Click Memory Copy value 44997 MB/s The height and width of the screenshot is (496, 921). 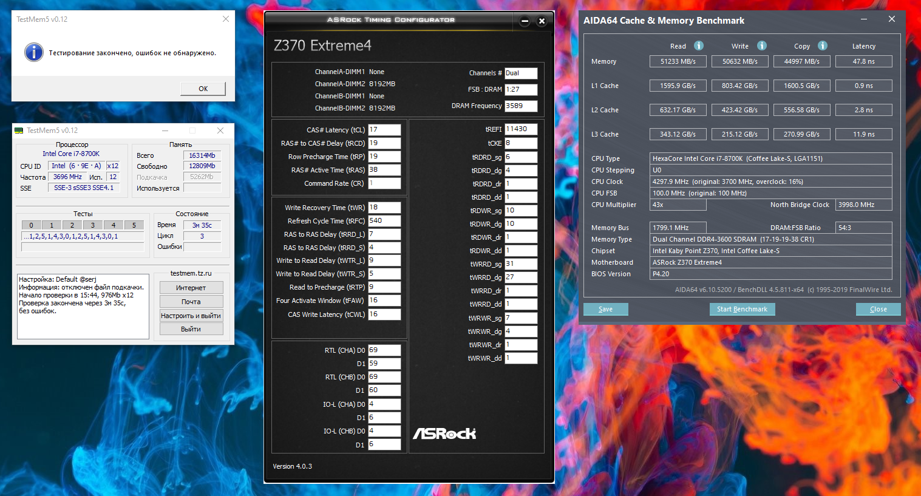(802, 61)
